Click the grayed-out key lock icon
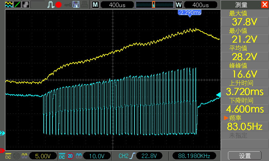The width and height of the screenshot is (269, 161). click(x=68, y=5)
